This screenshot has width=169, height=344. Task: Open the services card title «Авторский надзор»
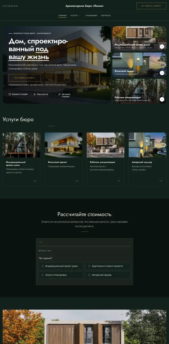click(142, 162)
